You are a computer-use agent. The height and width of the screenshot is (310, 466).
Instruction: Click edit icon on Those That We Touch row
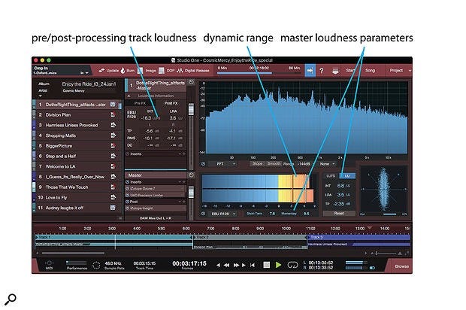pyautogui.click(x=113, y=187)
